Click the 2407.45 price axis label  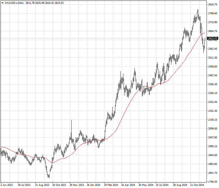point(213,75)
